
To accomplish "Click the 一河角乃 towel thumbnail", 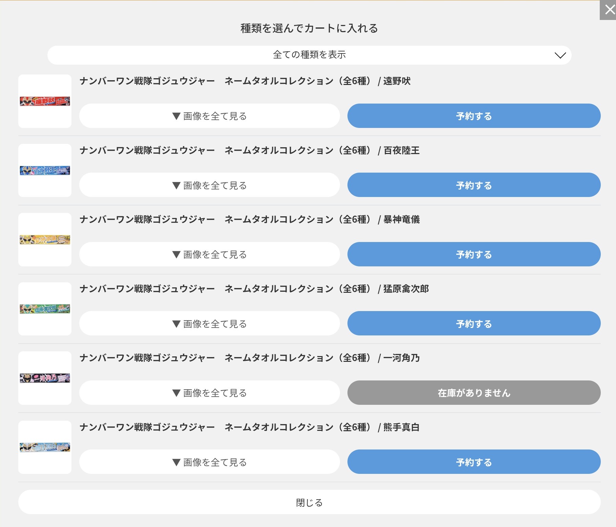I will [45, 378].
